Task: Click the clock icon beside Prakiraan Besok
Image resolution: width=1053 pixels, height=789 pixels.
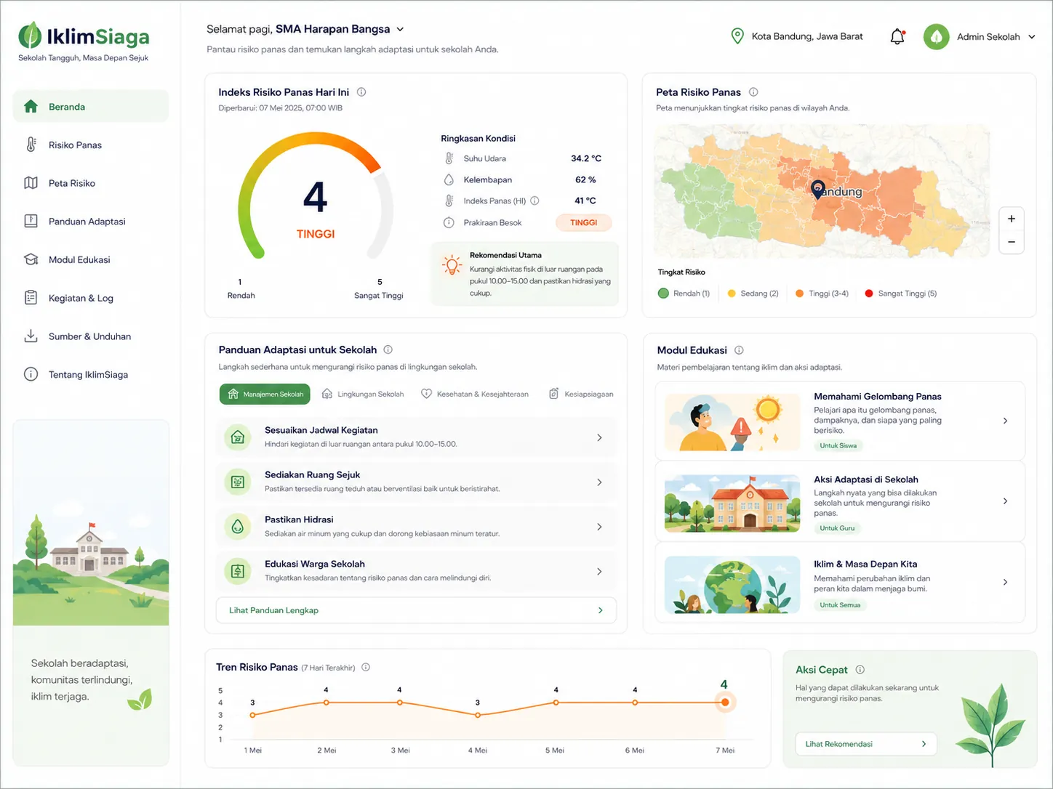Action: tap(449, 223)
